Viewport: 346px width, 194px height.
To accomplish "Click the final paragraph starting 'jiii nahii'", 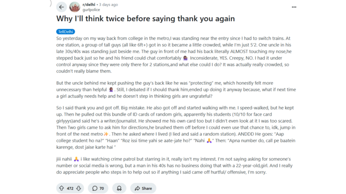I will tap(174, 165).
